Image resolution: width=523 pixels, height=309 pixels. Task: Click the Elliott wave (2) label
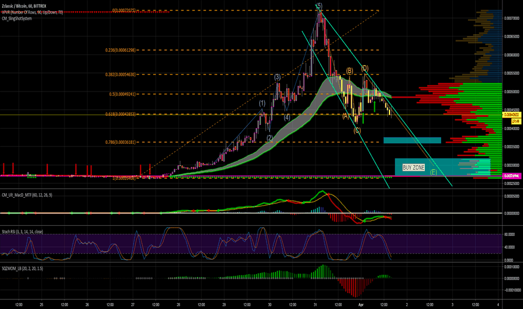tap(270, 138)
